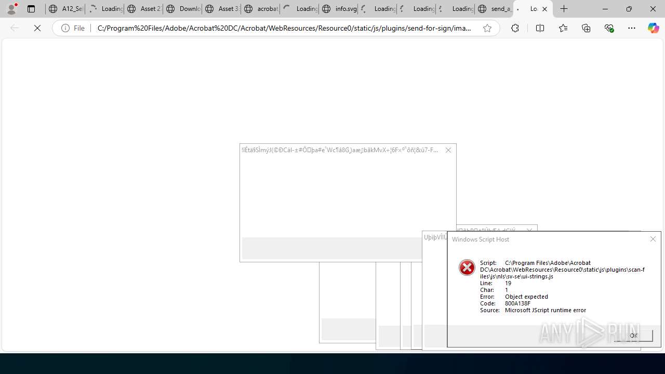The image size is (665, 374).
Task: Toggle split screen view icon
Action: point(540,29)
